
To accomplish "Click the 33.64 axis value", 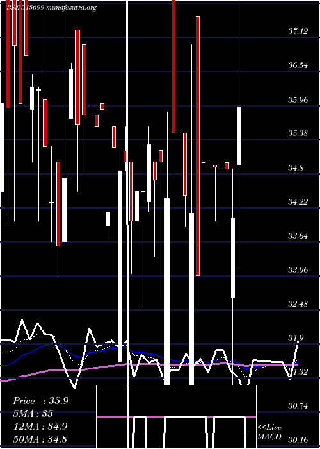I will tap(298, 235).
